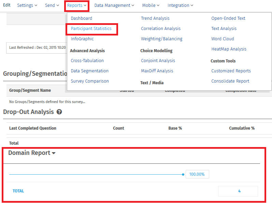
Task: Open Cross-Tabulation under Advanced Analysis
Action: point(87,60)
